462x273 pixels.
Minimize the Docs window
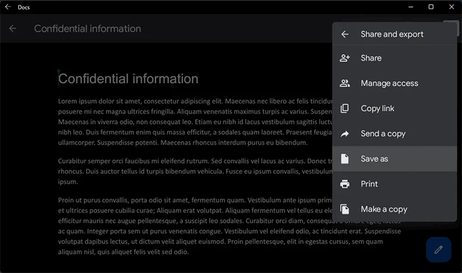click(411, 7)
